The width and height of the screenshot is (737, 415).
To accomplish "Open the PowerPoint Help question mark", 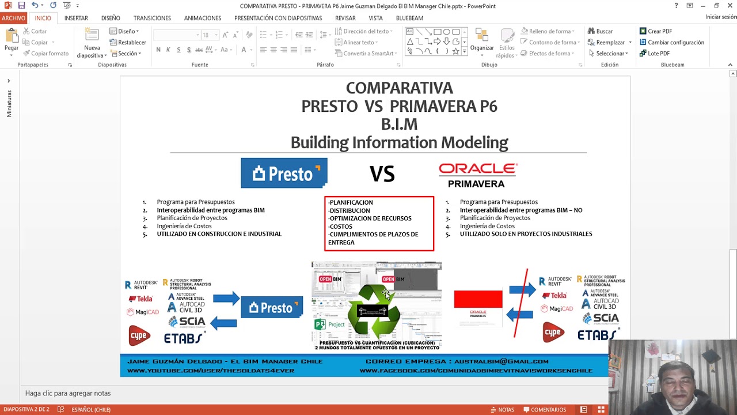I will (x=676, y=6).
